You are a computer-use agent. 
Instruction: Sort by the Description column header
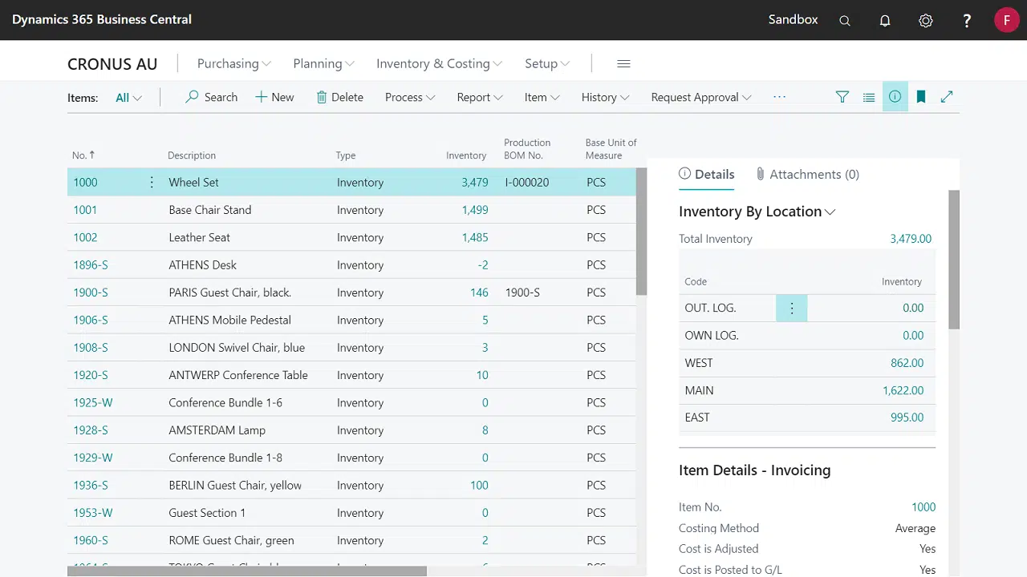click(192, 155)
